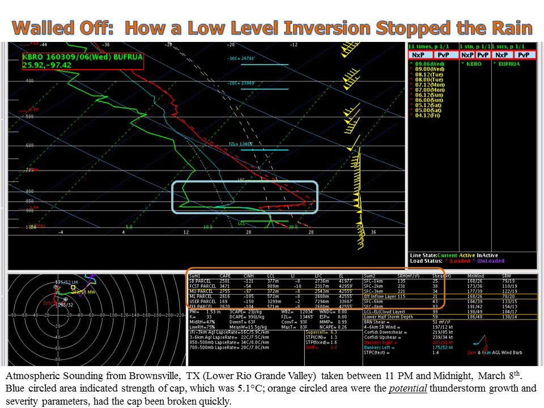This screenshot has width=544, height=408.
Task: Click the DCAPE value readout
Action: click(247, 317)
